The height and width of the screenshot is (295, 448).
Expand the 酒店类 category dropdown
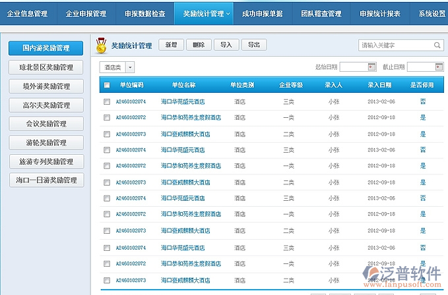[x=130, y=67]
